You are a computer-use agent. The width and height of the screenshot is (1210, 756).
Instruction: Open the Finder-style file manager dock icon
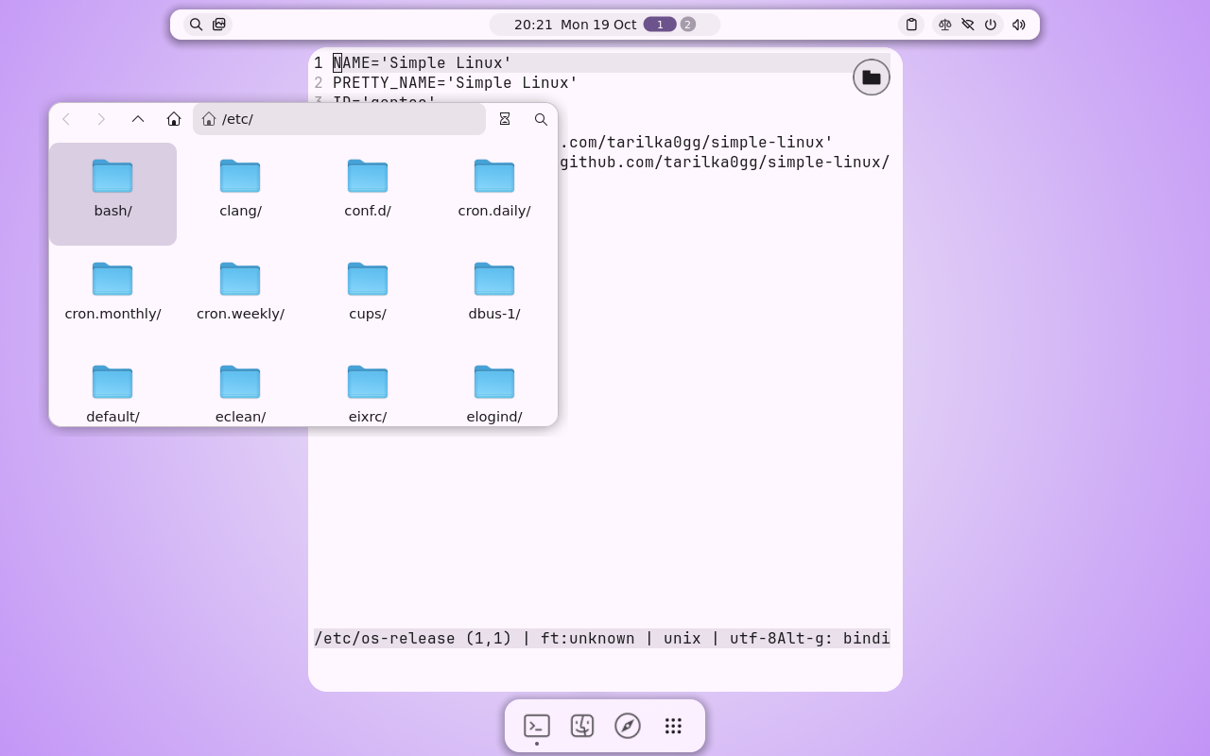tap(582, 726)
